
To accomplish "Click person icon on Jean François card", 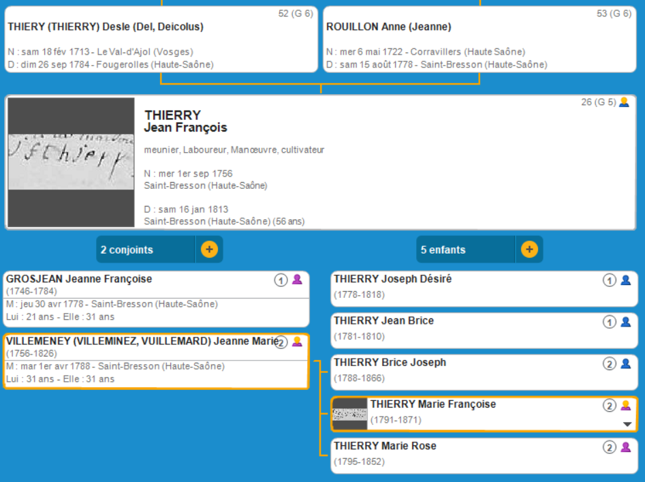I will coord(624,102).
